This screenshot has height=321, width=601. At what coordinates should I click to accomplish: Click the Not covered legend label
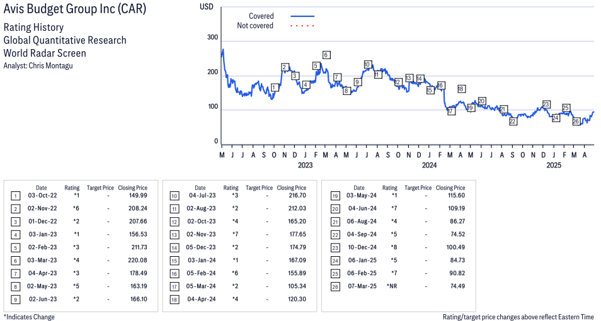pyautogui.click(x=255, y=26)
